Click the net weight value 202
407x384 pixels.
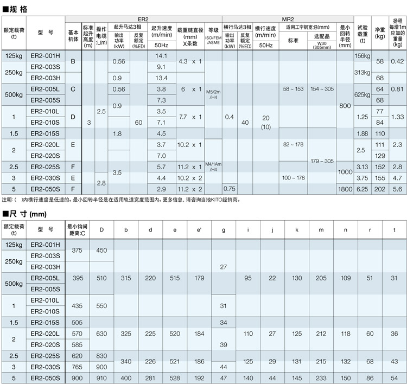(380, 189)
